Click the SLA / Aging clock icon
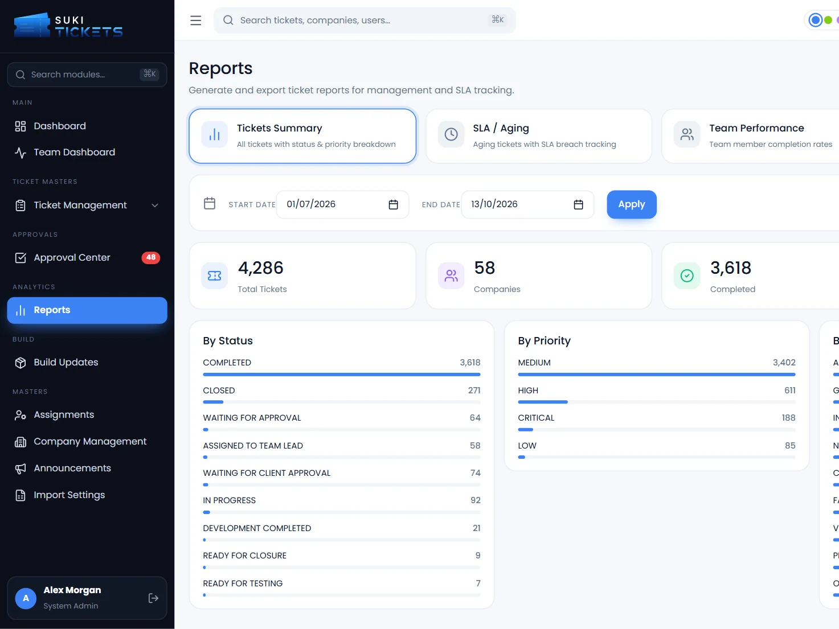The height and width of the screenshot is (629, 839). [451, 135]
